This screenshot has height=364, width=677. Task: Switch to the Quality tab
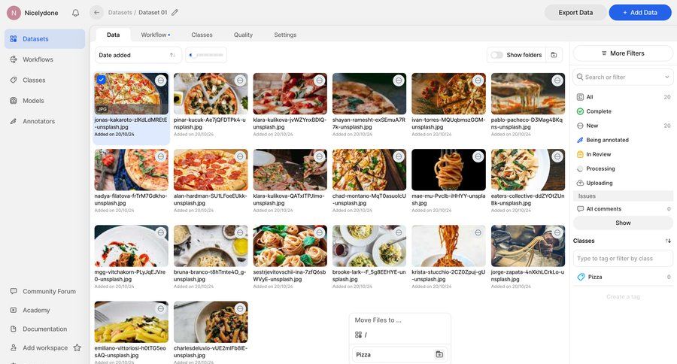click(243, 35)
